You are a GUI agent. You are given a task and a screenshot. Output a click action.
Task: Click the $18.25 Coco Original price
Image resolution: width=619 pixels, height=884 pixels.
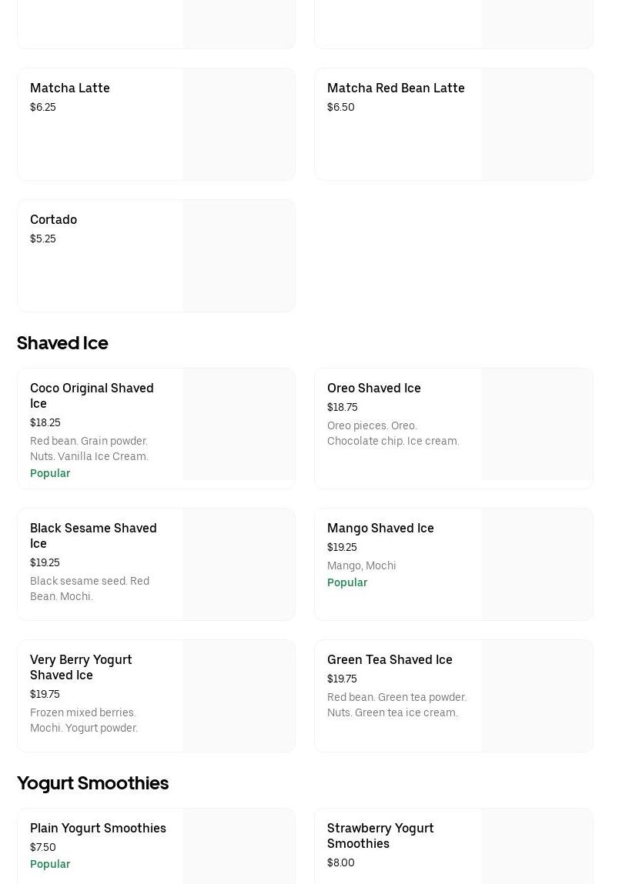tap(45, 422)
